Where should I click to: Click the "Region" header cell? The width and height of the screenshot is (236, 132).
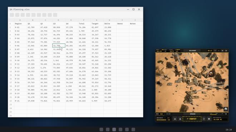tap(20, 24)
